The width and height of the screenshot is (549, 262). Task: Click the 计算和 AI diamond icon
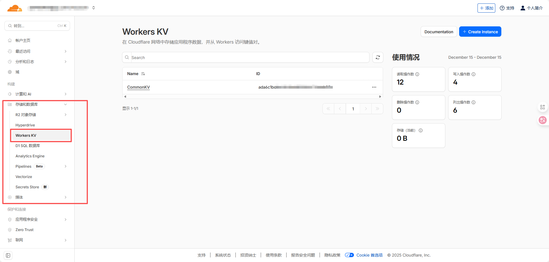click(x=10, y=94)
